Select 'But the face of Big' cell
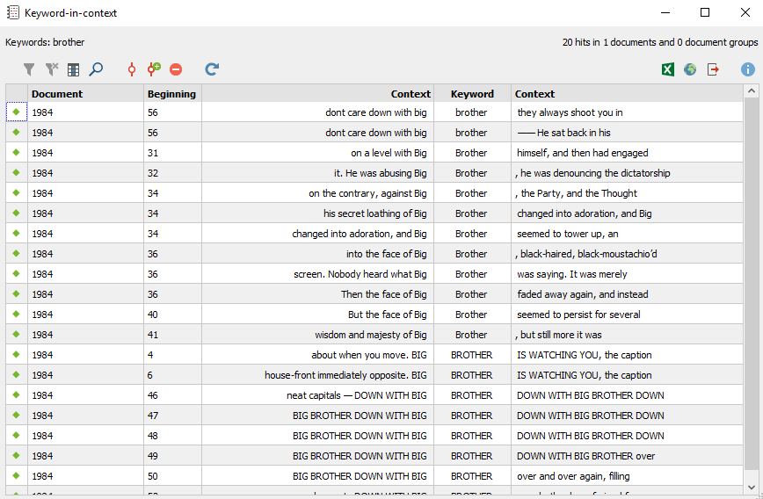The image size is (763, 499). (317, 315)
